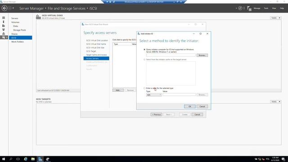Image resolution: width=288 pixels, height=162 pixels.
Task: Select the Local Server icon in the left rail
Action: coord(4,22)
